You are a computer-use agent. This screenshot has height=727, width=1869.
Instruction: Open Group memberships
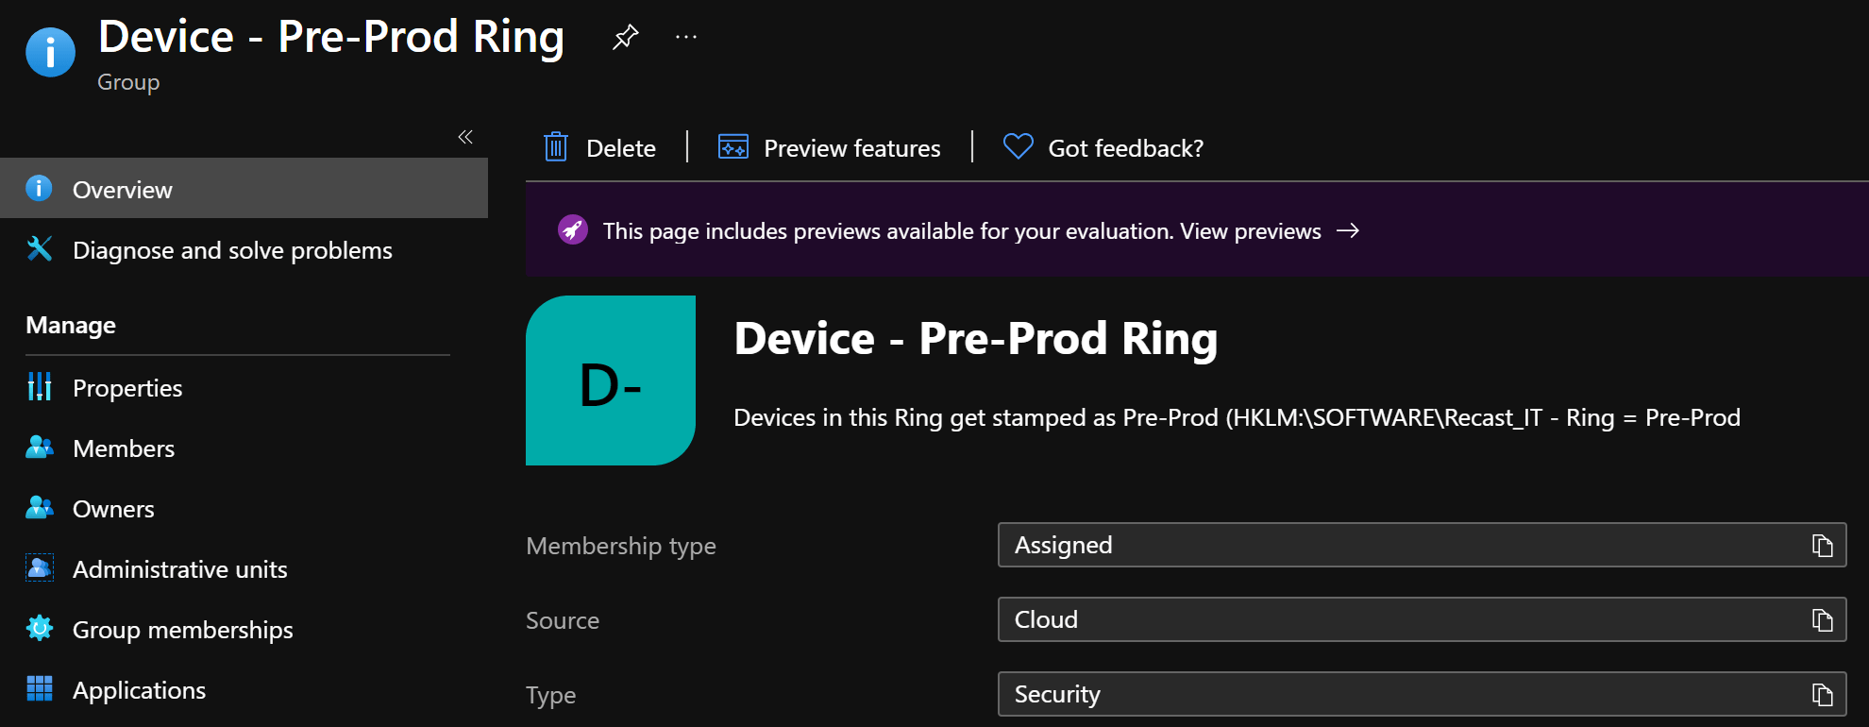(x=183, y=630)
